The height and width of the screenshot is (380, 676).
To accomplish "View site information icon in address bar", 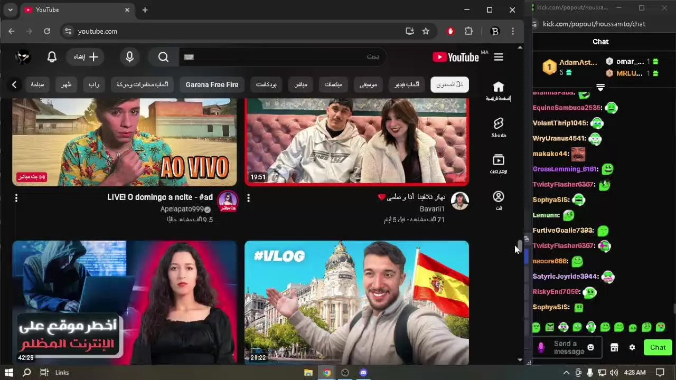I will (x=68, y=32).
